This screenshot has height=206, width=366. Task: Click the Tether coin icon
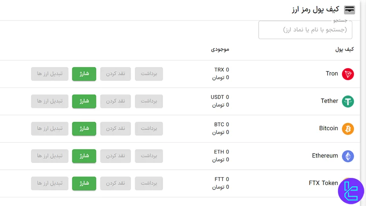click(348, 101)
